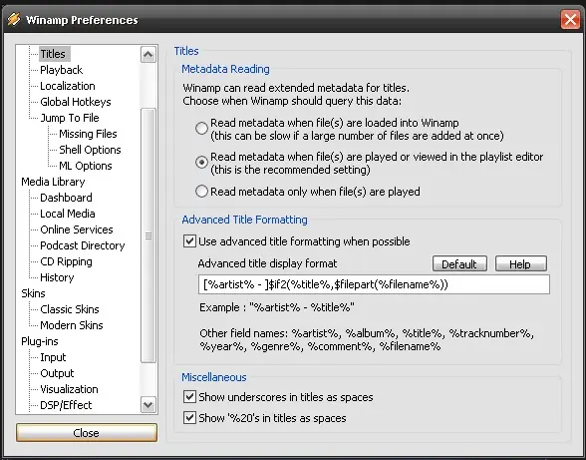Image resolution: width=586 pixels, height=460 pixels.
Task: Open Dashboard under Media Library
Action: [66, 198]
